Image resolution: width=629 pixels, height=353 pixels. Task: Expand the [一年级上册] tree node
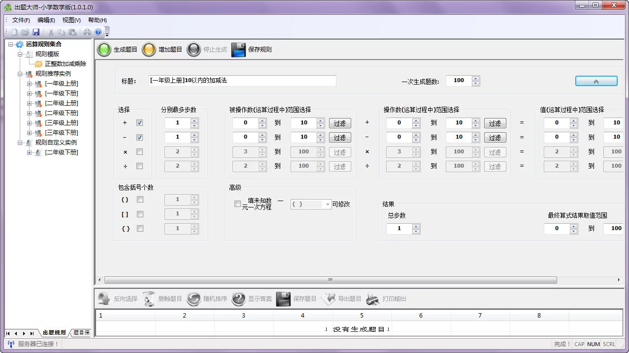29,84
